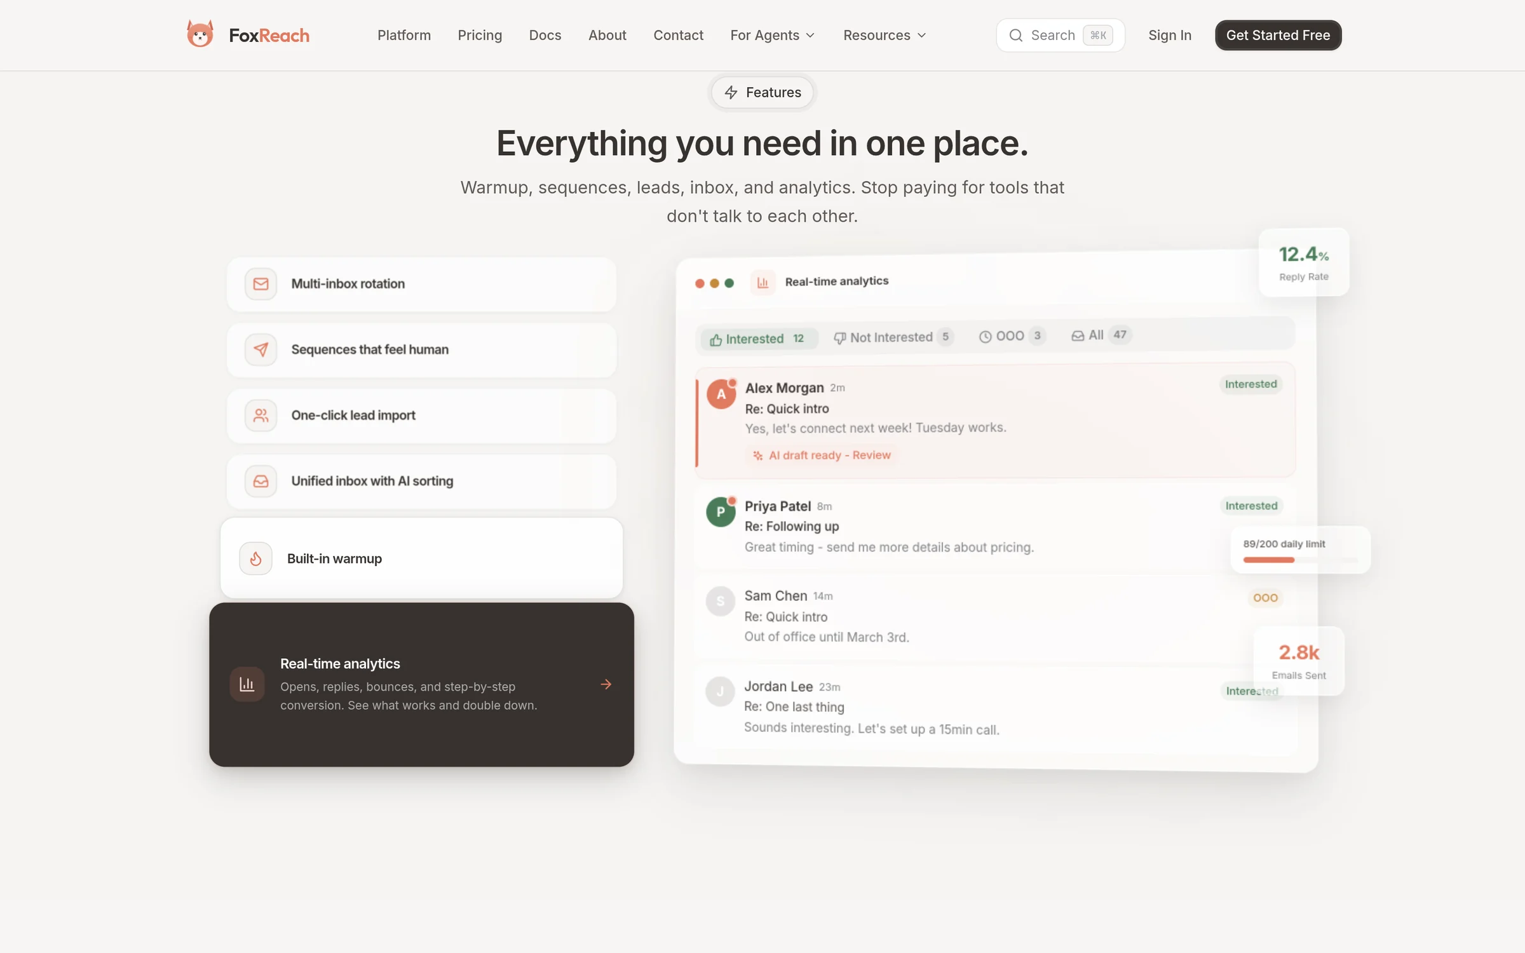1525x953 pixels.
Task: Click the sparkle icon beside AI draft ready
Action: coord(757,456)
